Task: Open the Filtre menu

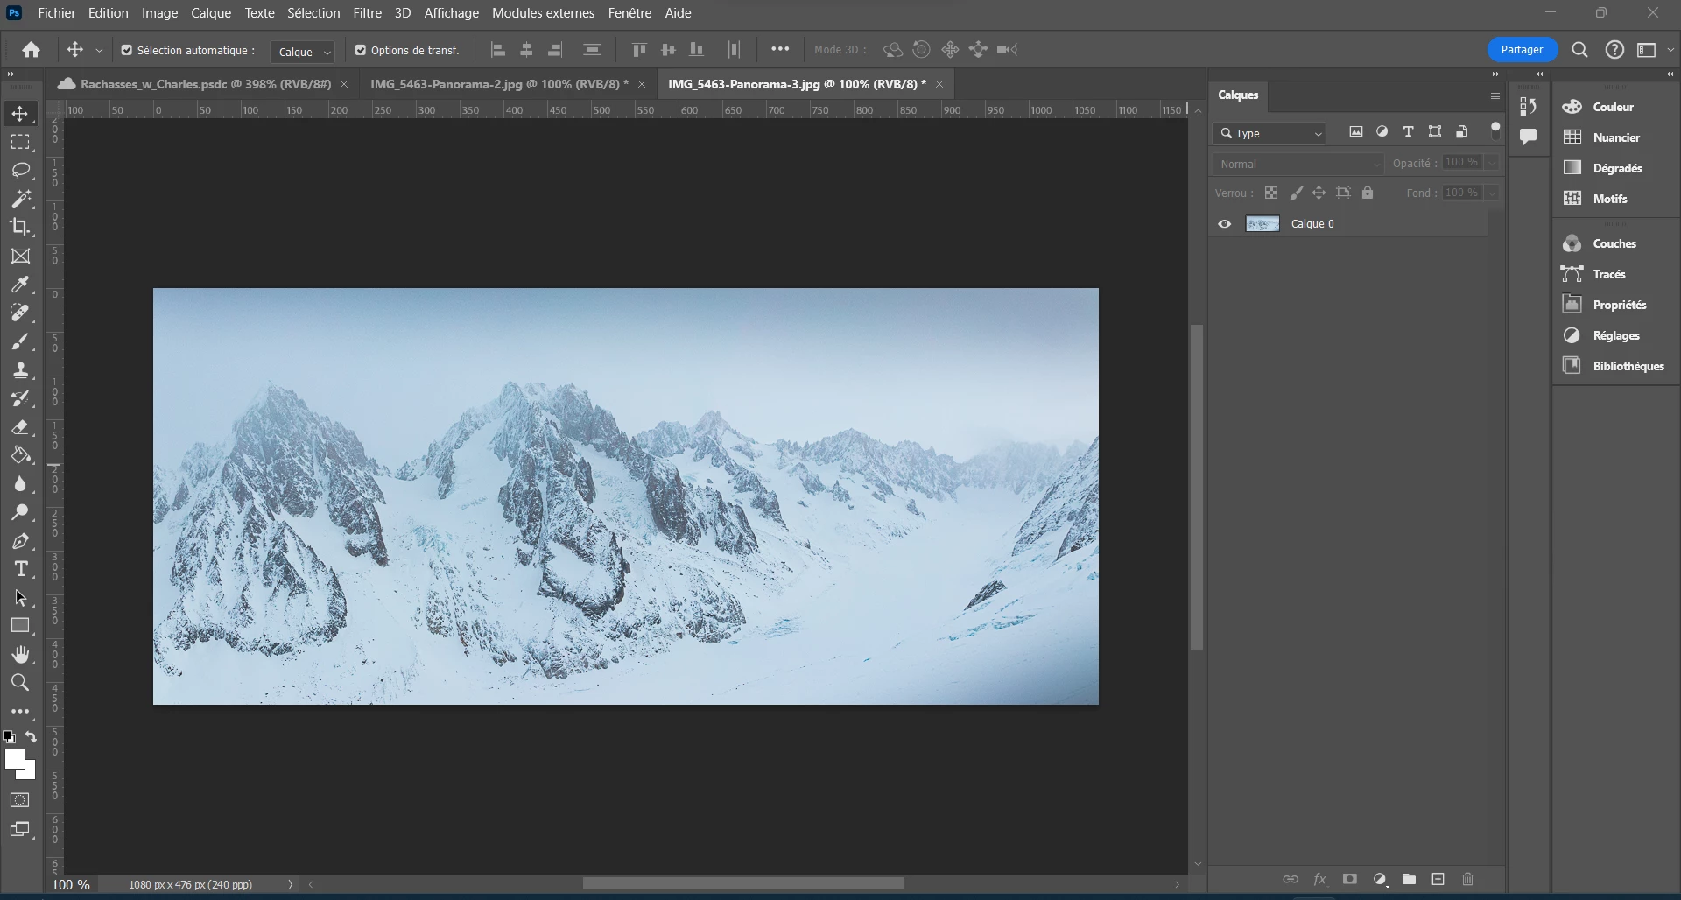Action: (367, 13)
